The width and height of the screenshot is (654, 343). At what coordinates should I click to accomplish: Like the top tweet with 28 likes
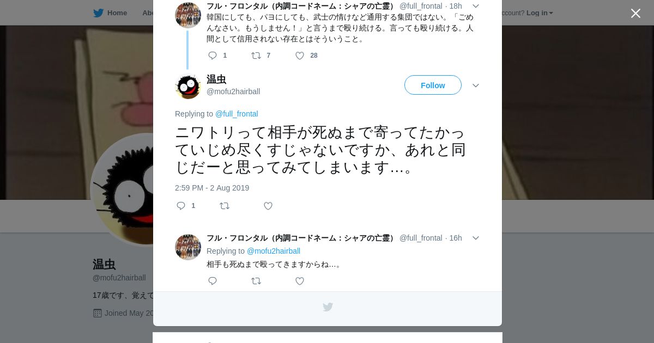(x=300, y=56)
